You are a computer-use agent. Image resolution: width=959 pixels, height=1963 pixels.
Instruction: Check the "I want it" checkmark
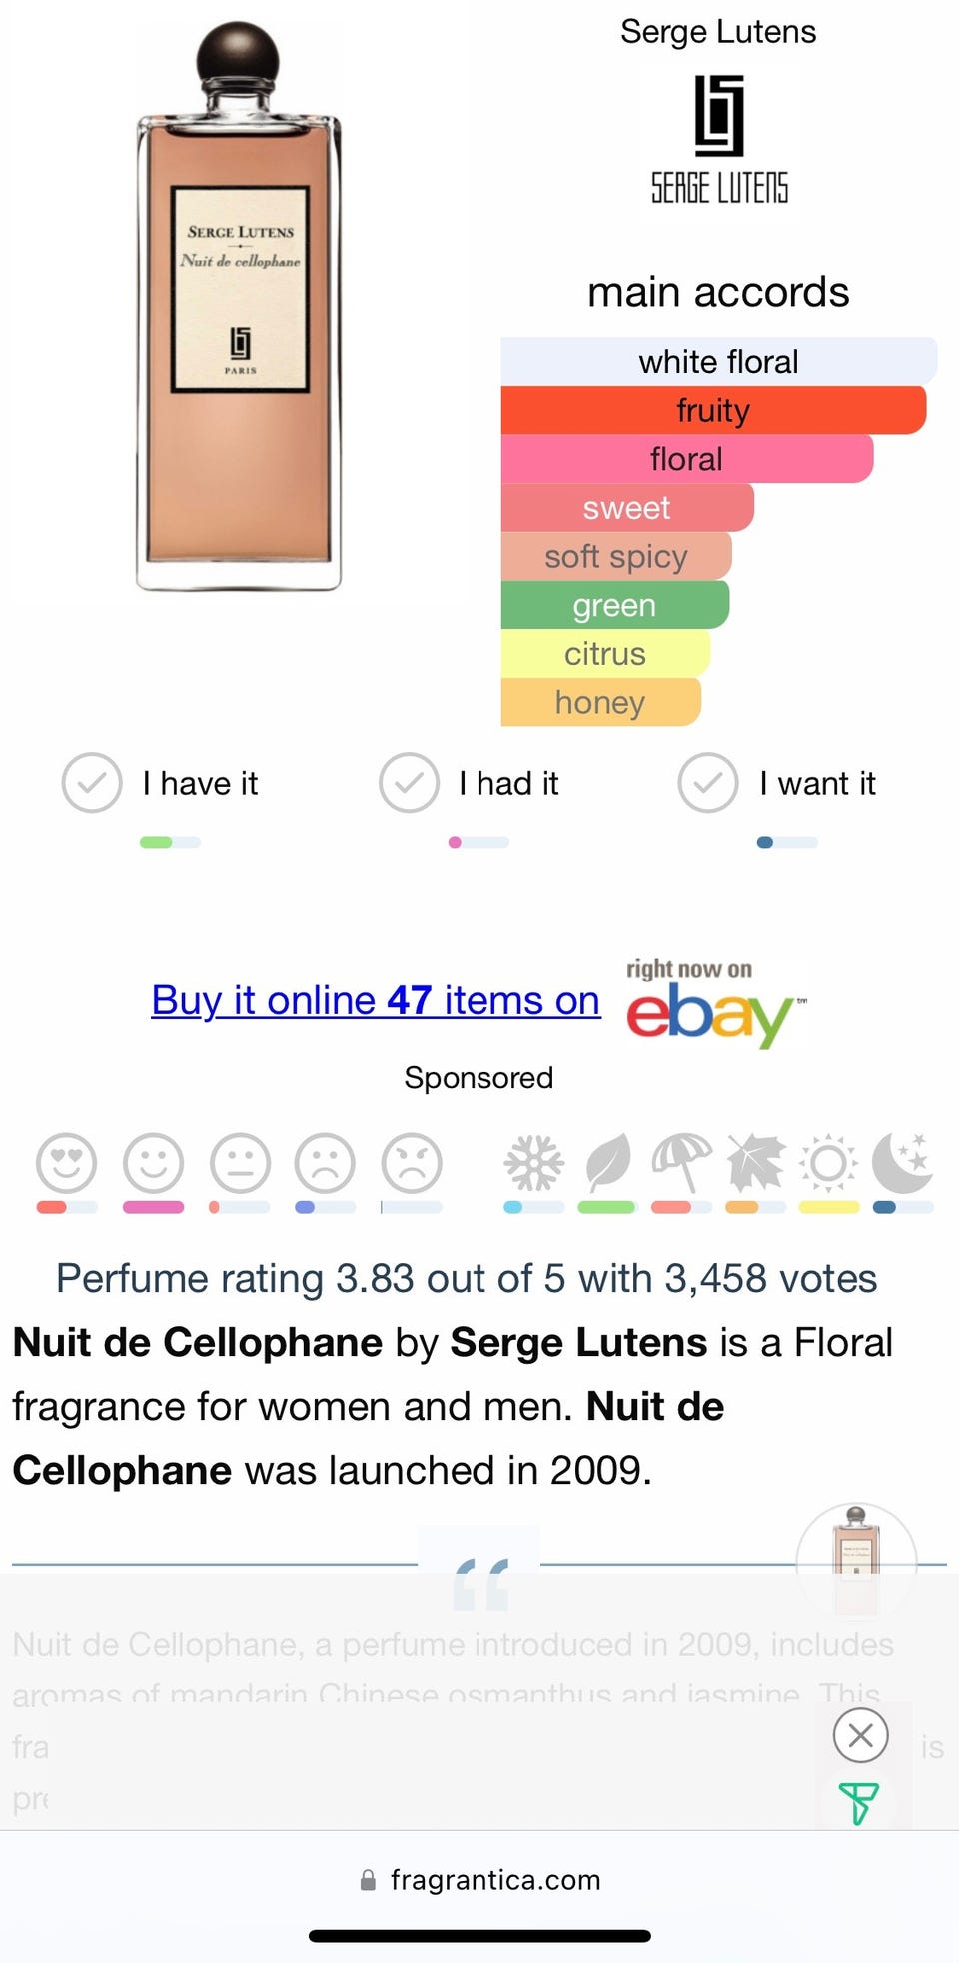pos(708,783)
